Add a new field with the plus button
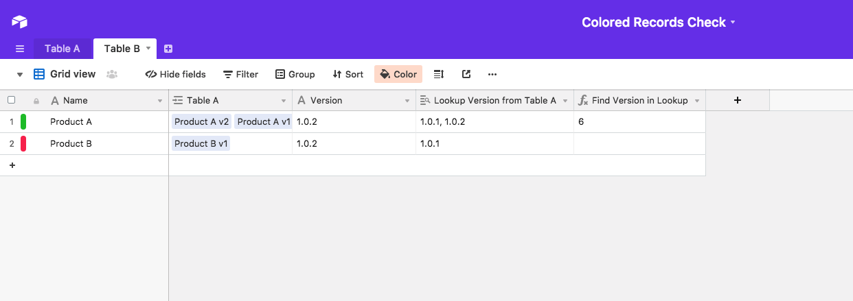Screen dimensions: 853x301 pyautogui.click(x=738, y=100)
